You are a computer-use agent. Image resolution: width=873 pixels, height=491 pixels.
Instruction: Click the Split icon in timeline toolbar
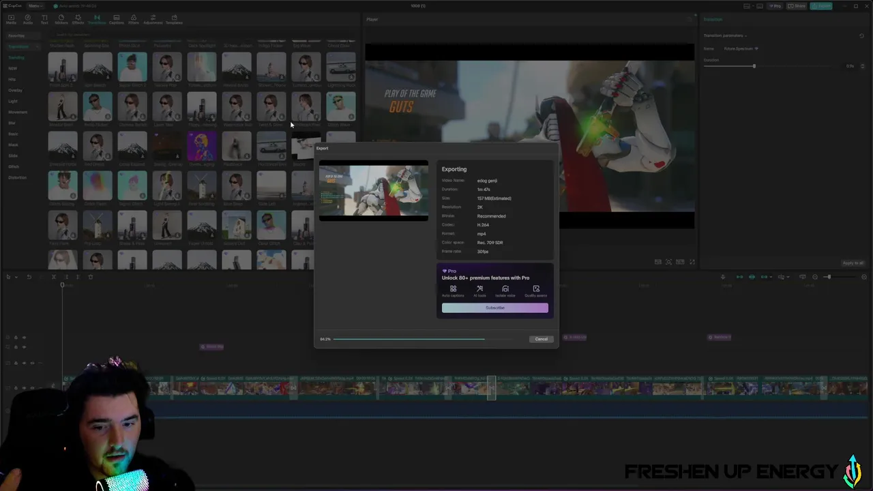[x=54, y=277]
